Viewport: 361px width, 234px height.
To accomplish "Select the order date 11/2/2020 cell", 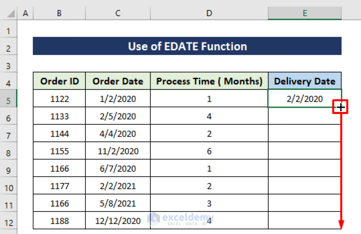I will [x=118, y=151].
